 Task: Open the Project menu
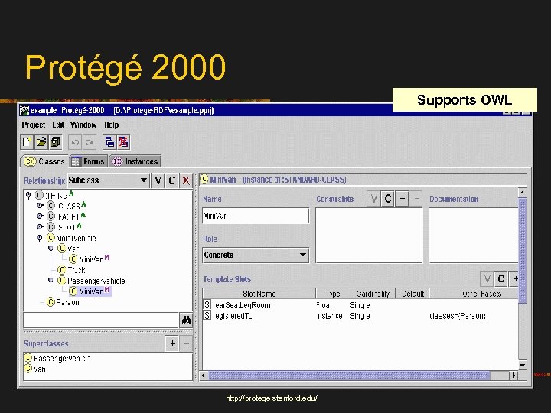click(34, 125)
